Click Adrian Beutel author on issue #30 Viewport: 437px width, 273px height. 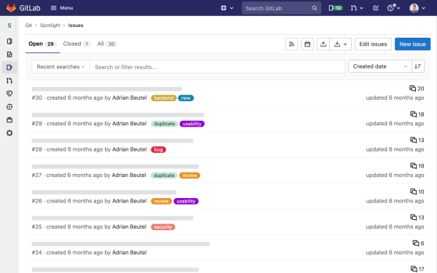pos(130,98)
